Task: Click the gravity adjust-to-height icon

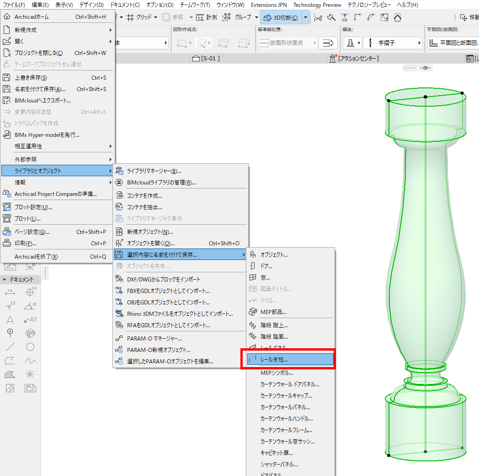Action: pyautogui.click(x=345, y=18)
